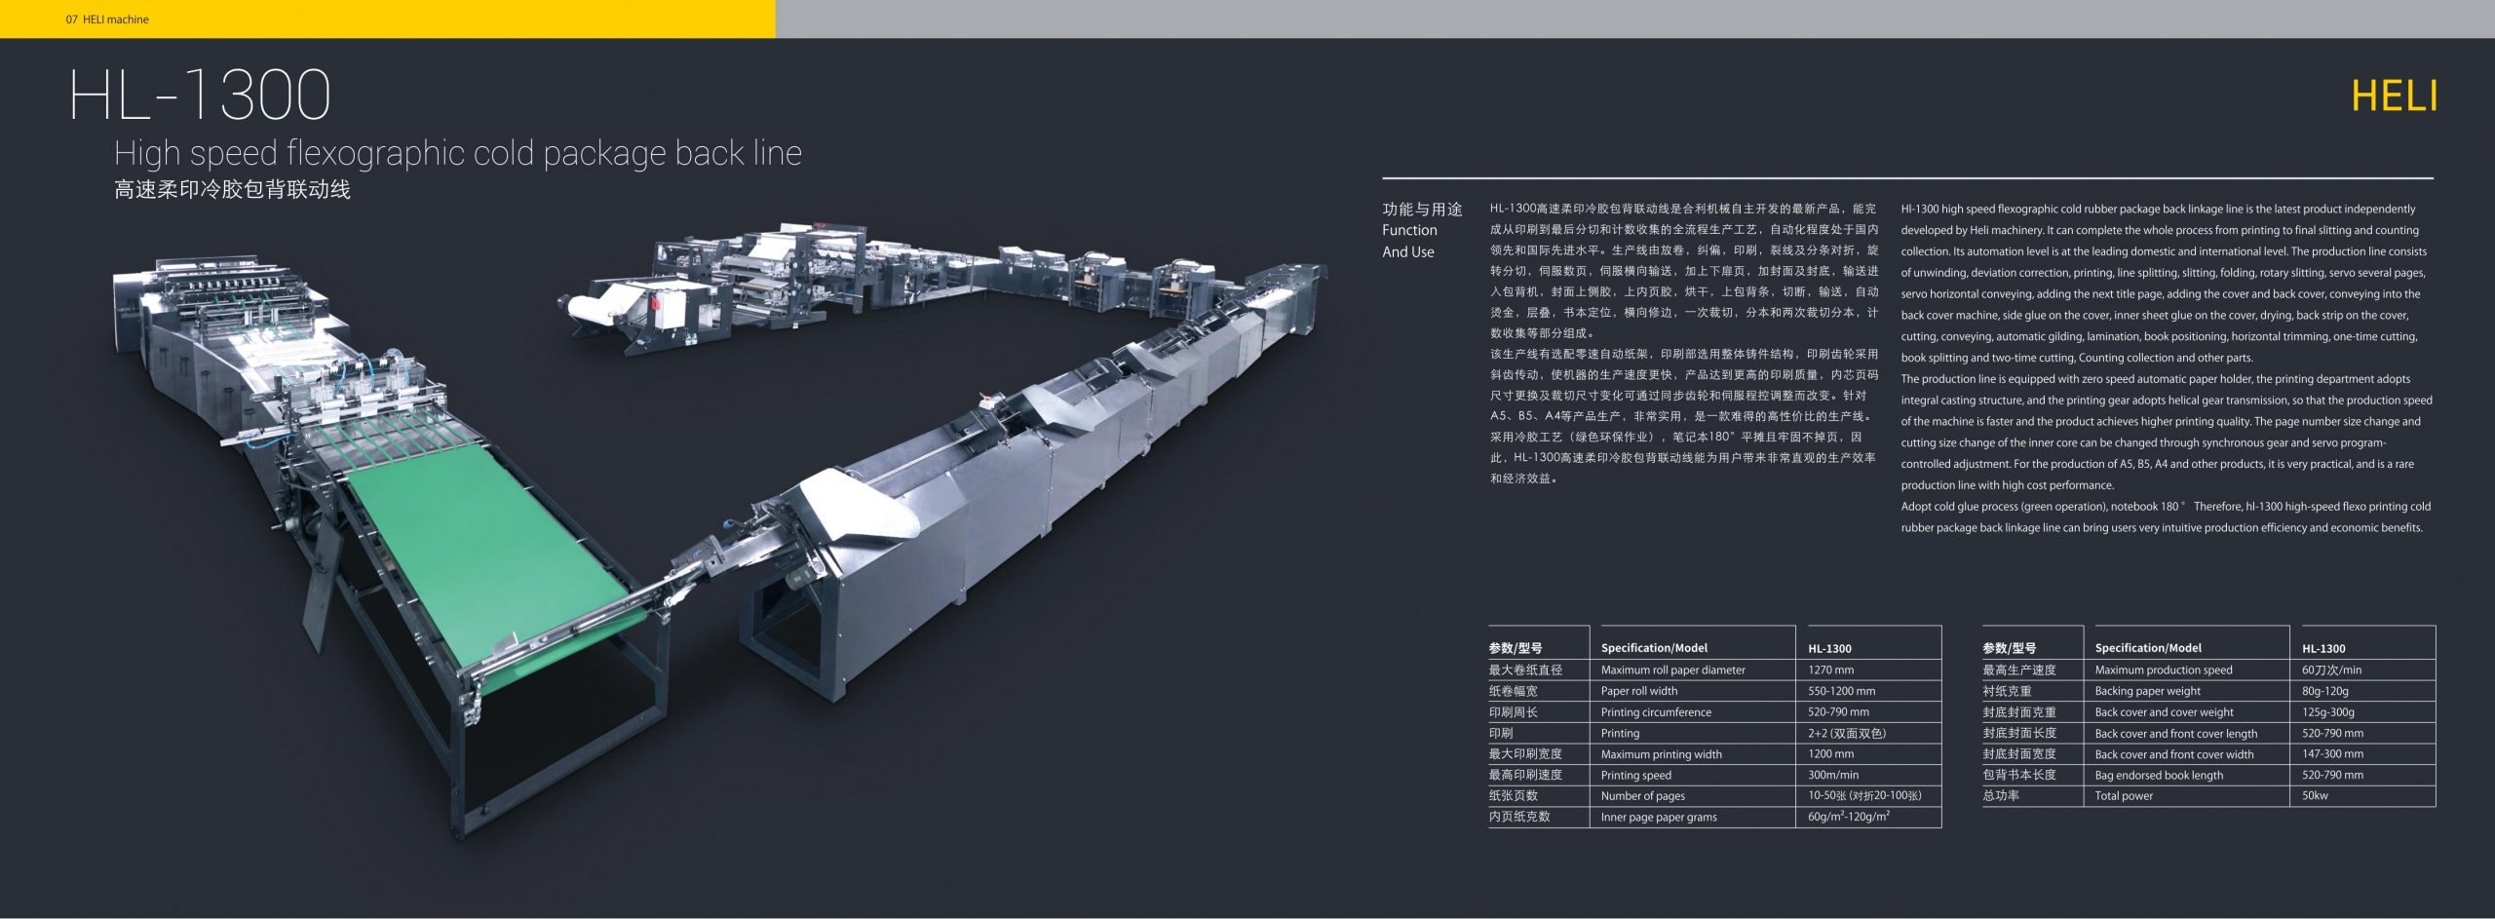Image resolution: width=2495 pixels, height=919 pixels.
Task: Select the 'Paper roll width' cell
Action: pyautogui.click(x=1638, y=691)
